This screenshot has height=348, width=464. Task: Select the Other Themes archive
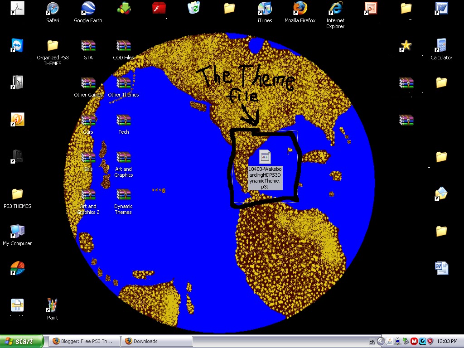click(x=123, y=87)
